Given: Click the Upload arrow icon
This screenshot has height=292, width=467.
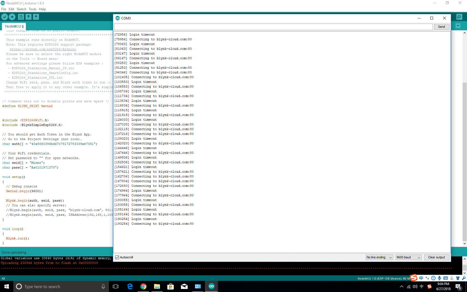Looking at the screenshot, I should (x=12, y=17).
